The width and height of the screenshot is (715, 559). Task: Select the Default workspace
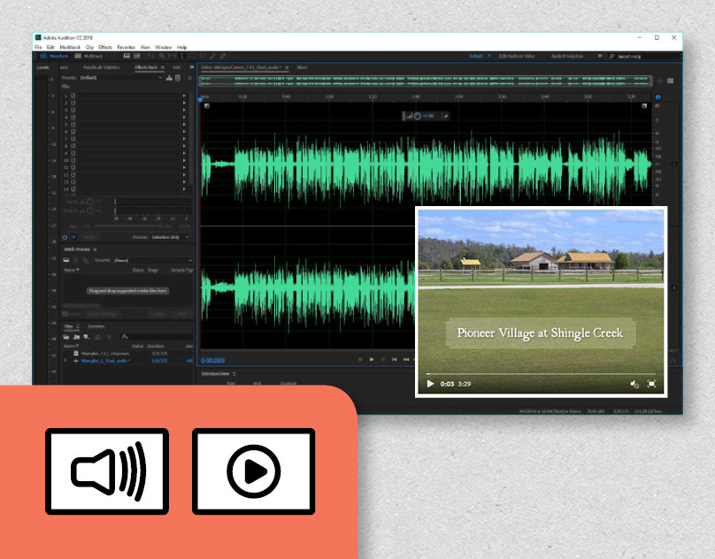click(x=476, y=56)
